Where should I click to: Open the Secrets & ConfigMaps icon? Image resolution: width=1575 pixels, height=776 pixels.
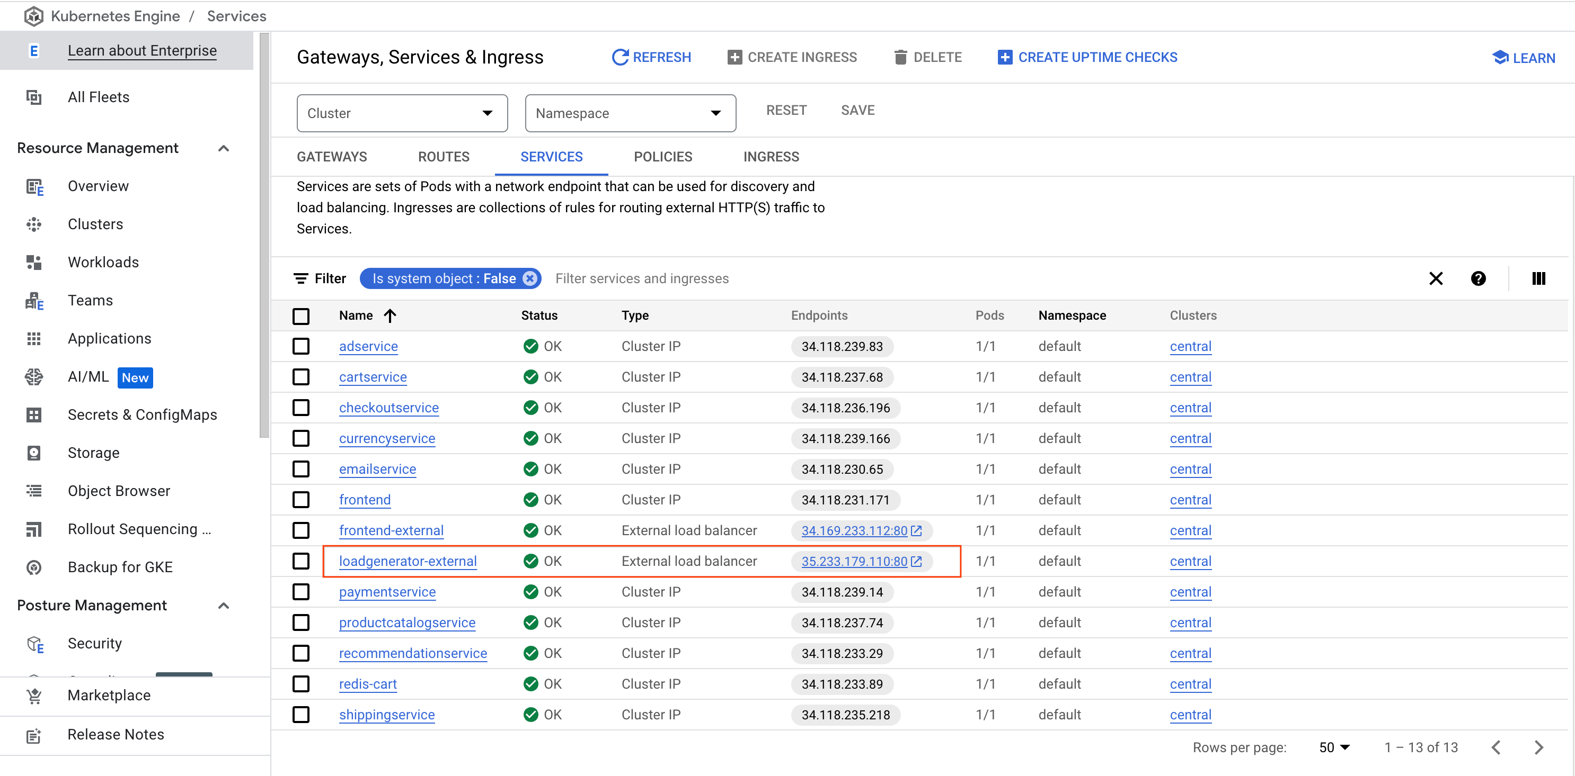click(34, 415)
